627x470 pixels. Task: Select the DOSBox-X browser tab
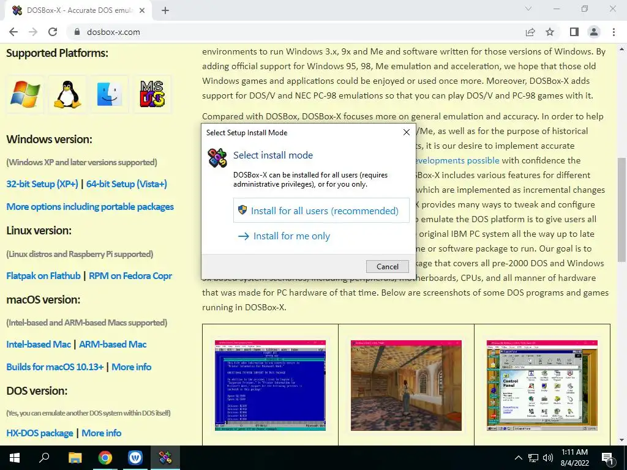coord(78,10)
